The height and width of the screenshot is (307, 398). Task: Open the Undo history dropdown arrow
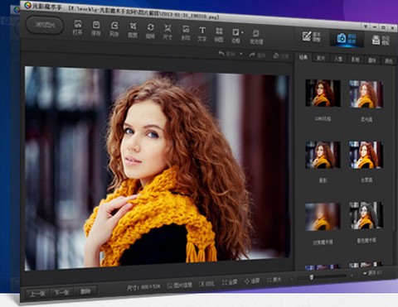(x=241, y=54)
